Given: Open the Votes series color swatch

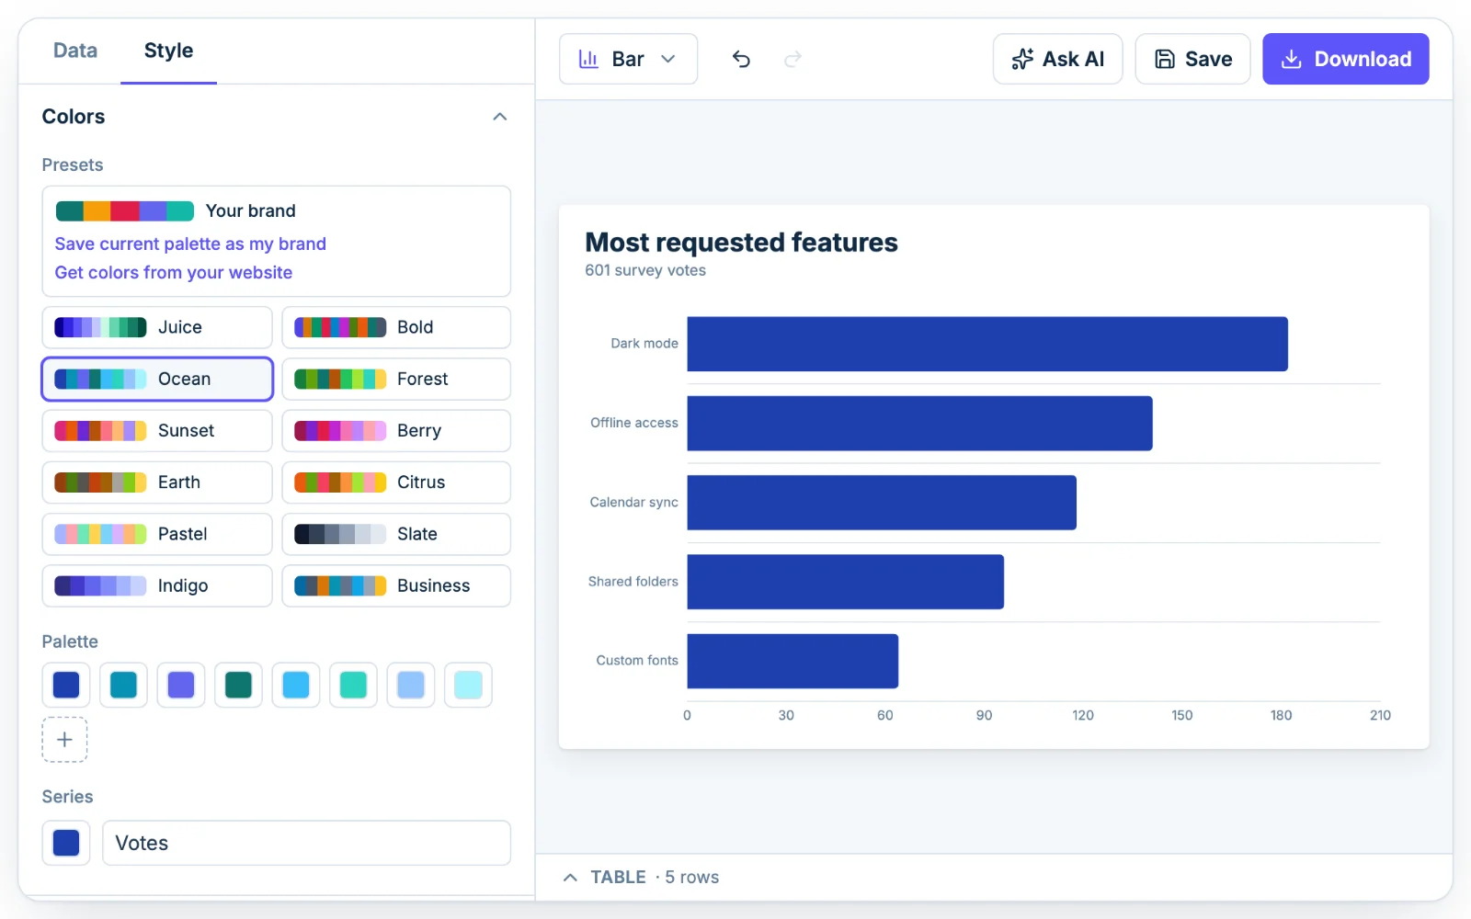Looking at the screenshot, I should tap(66, 843).
